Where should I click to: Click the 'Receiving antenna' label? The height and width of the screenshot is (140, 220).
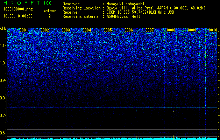80,16
